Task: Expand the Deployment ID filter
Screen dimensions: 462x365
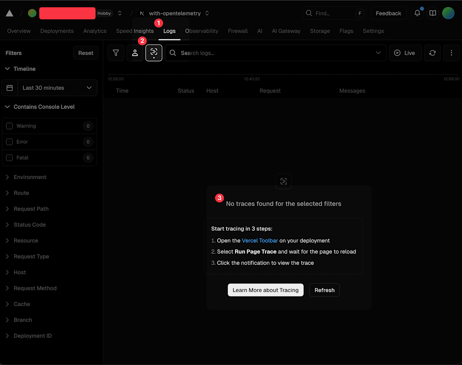Action: coord(28,335)
